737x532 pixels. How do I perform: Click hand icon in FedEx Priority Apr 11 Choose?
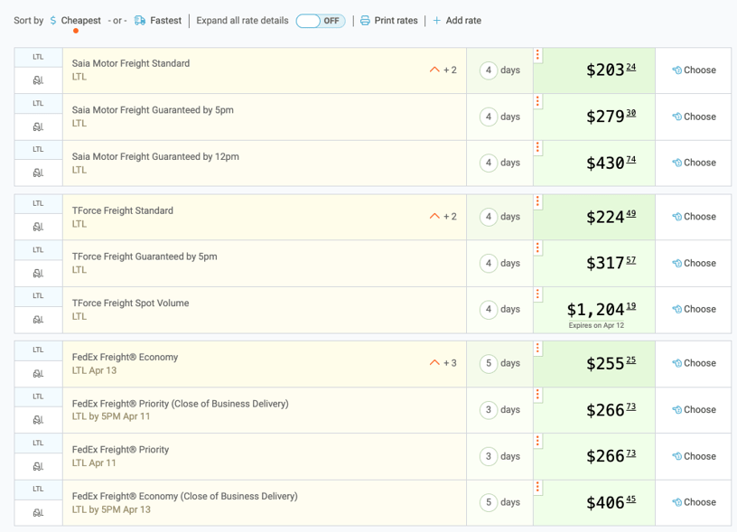[x=676, y=456]
